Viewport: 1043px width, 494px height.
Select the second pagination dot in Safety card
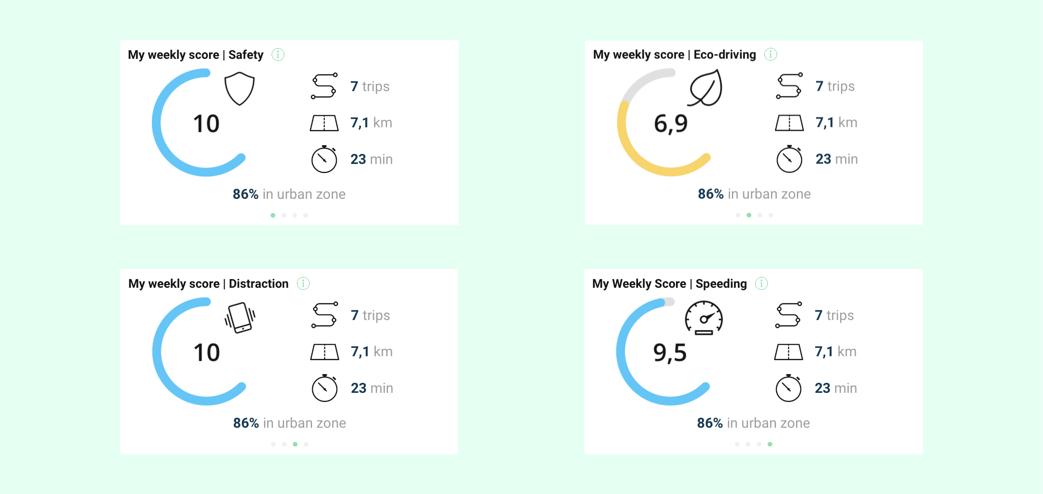(x=284, y=215)
